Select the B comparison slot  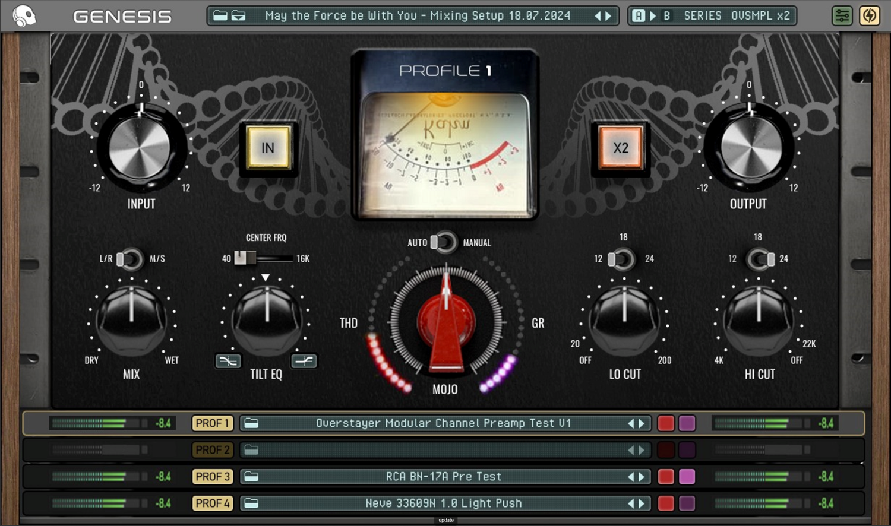click(x=666, y=15)
